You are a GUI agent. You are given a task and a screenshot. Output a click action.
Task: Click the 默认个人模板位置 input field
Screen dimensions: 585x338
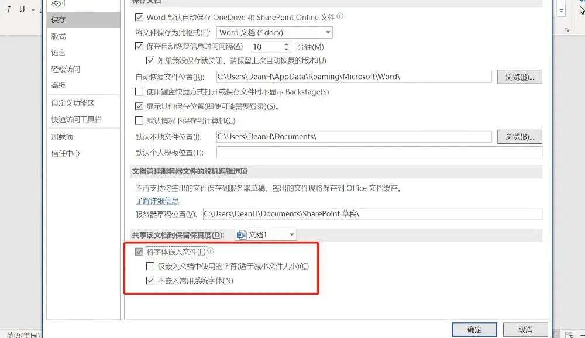click(379, 152)
